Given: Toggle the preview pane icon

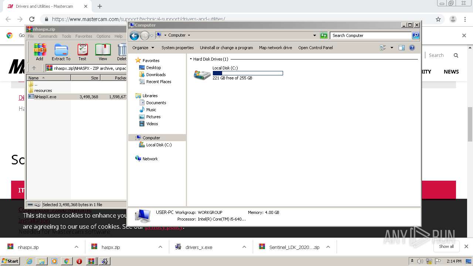Looking at the screenshot, I should pyautogui.click(x=402, y=48).
